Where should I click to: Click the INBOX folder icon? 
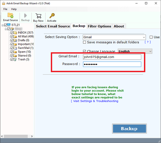click(x=15, y=33)
